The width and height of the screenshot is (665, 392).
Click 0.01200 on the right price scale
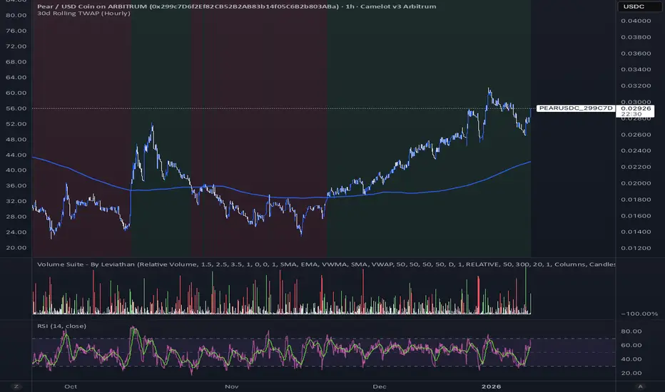tap(636, 248)
